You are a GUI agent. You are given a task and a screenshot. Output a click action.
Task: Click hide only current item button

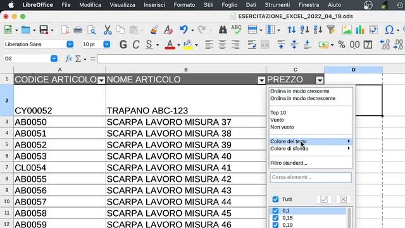pyautogui.click(x=343, y=199)
